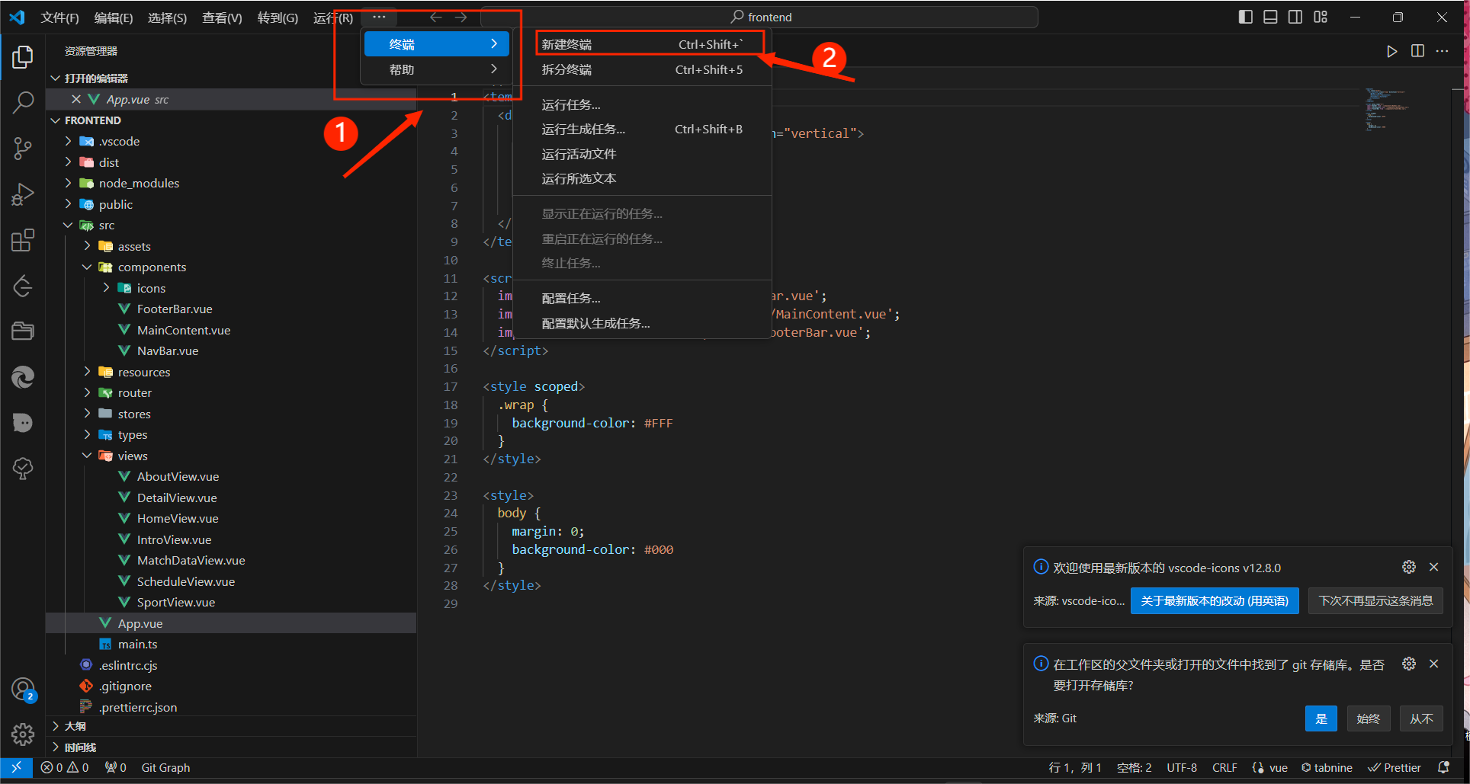This screenshot has height=784, width=1470.
Task: Toggle the bottom panel layout button
Action: 1270,17
